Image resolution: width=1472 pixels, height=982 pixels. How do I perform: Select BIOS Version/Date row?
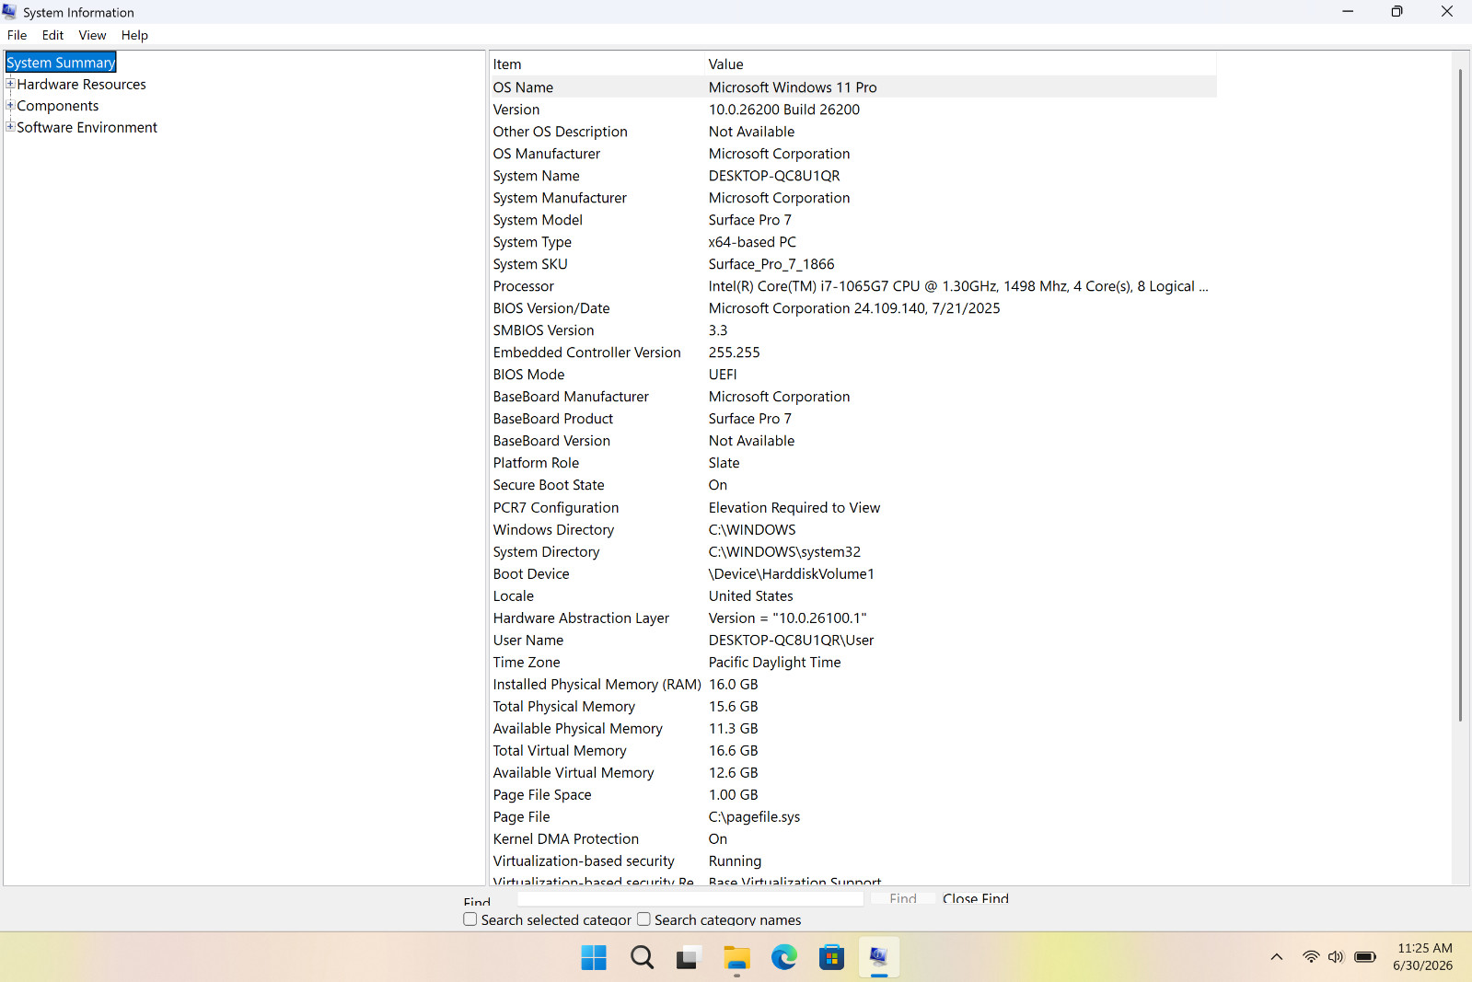pyautogui.click(x=853, y=308)
